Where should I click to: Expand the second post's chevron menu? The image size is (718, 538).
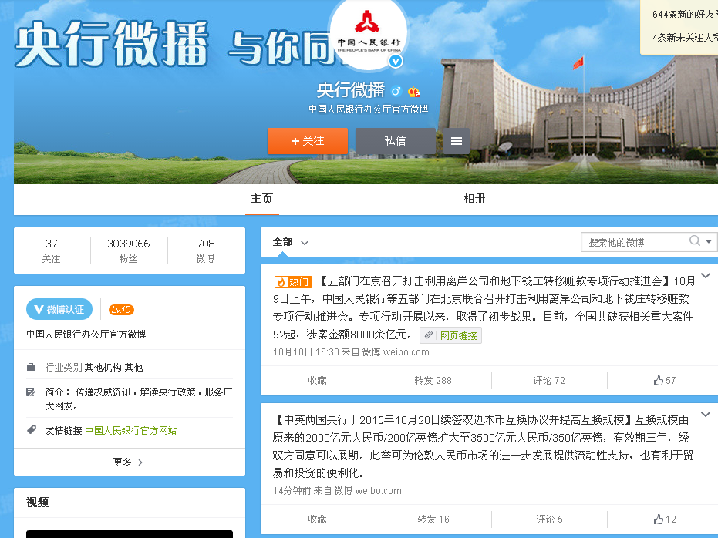click(x=706, y=415)
